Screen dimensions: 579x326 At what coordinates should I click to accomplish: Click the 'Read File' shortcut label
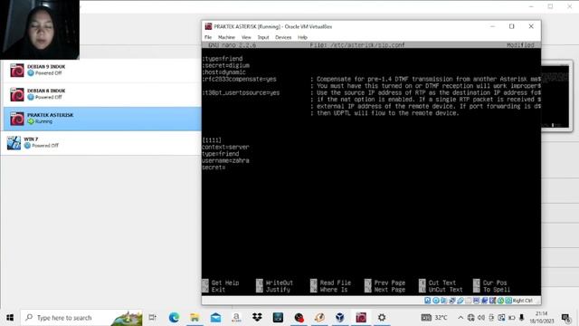point(336,283)
